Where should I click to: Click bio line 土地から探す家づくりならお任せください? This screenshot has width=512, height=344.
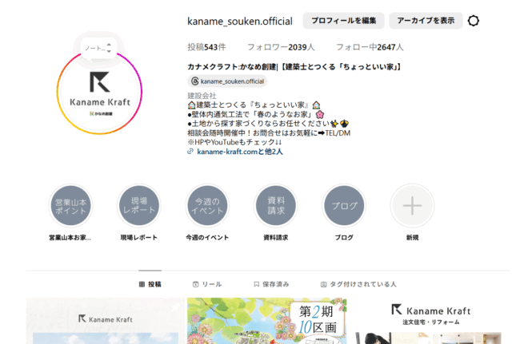point(268,124)
